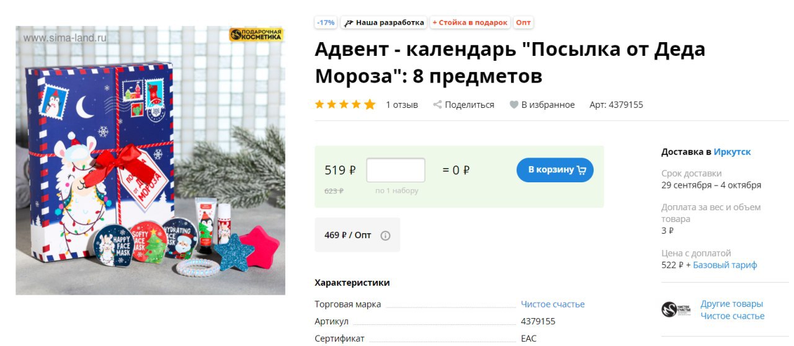Click the Подарочная косметика badge on image

pos(256,35)
